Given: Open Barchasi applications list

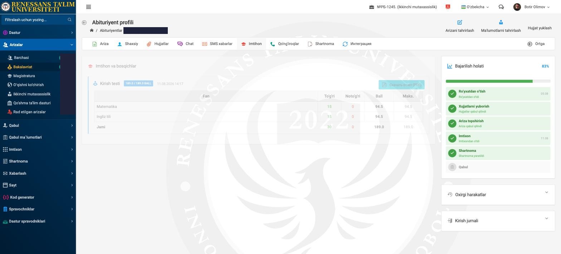Looking at the screenshot, I should [21, 58].
